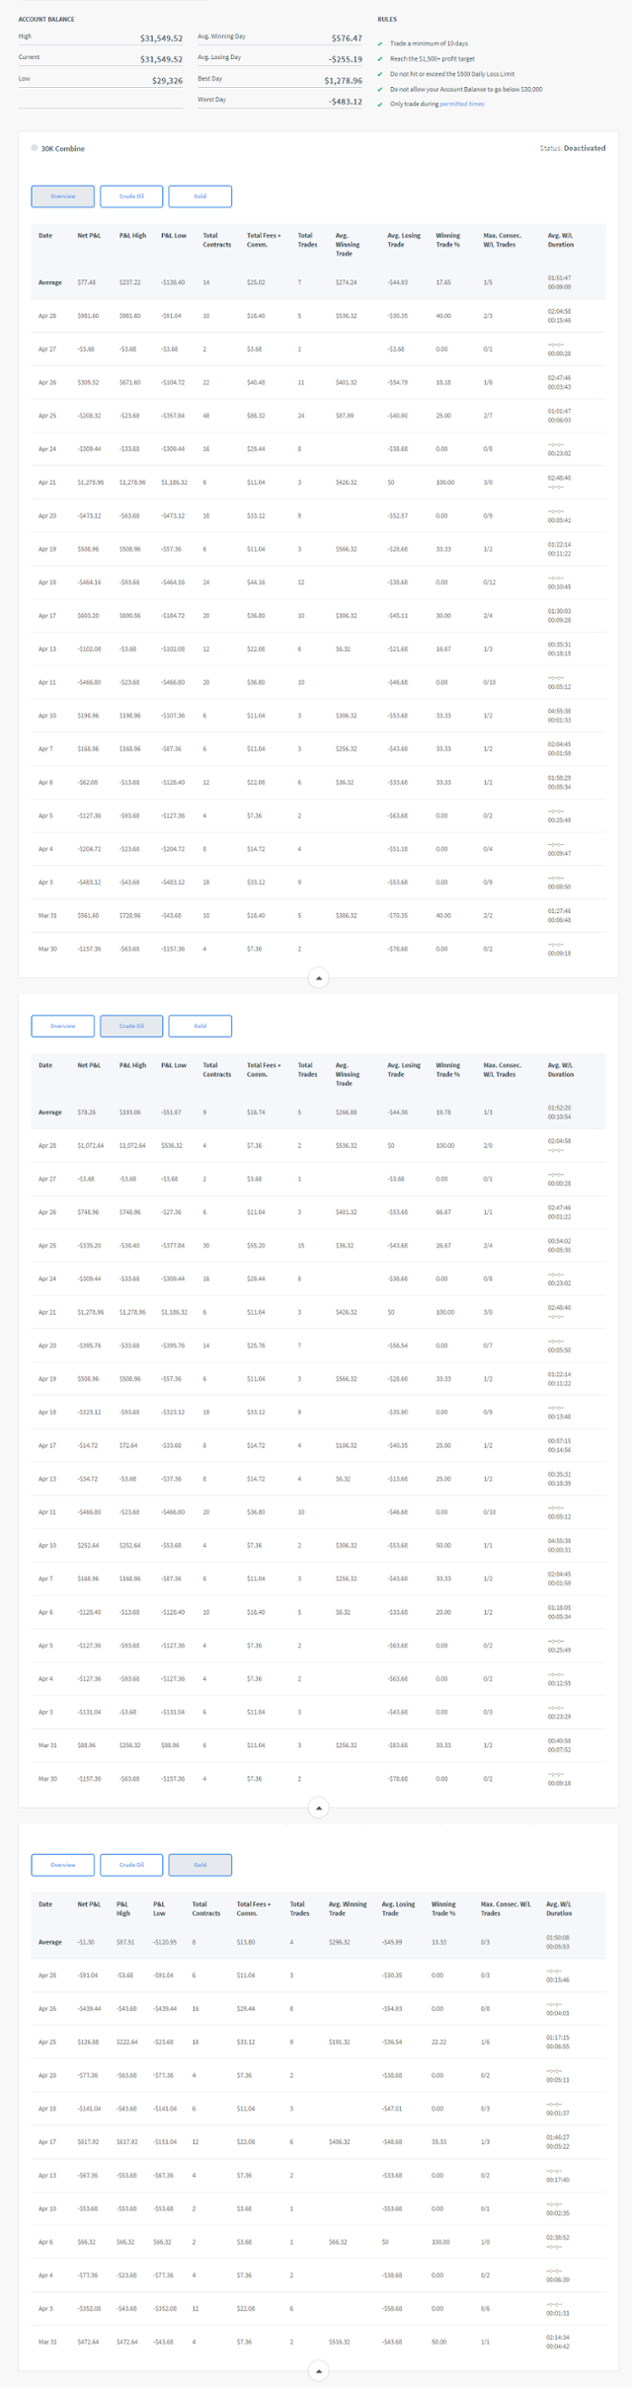This screenshot has height=2389, width=632.
Task: Collapse the Crude Oil table using its up arrow
Action: coord(318,1808)
